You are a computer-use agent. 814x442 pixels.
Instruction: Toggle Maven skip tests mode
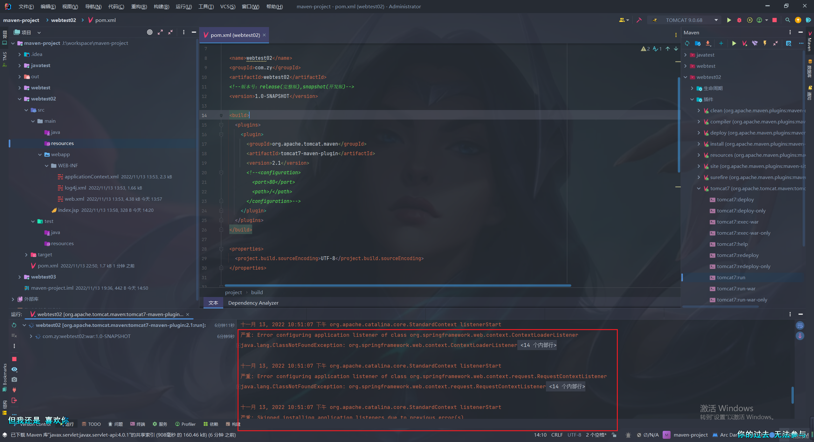pyautogui.click(x=765, y=44)
